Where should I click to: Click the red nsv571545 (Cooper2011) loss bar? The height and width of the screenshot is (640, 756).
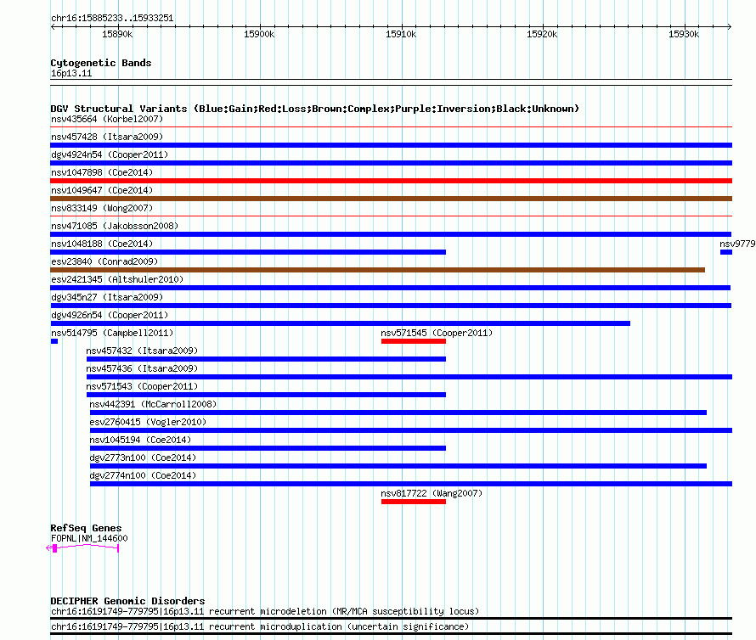pyautogui.click(x=413, y=341)
